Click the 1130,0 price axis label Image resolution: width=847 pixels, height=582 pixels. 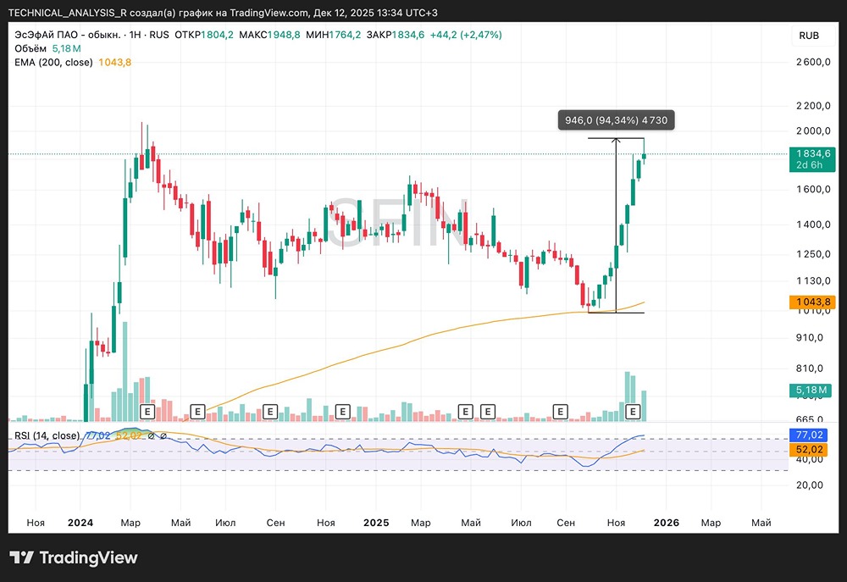[813, 280]
